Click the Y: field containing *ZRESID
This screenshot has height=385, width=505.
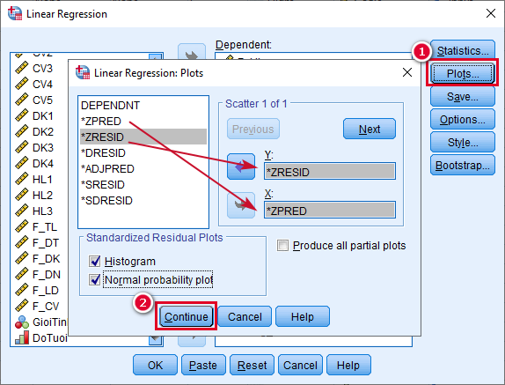(330, 171)
